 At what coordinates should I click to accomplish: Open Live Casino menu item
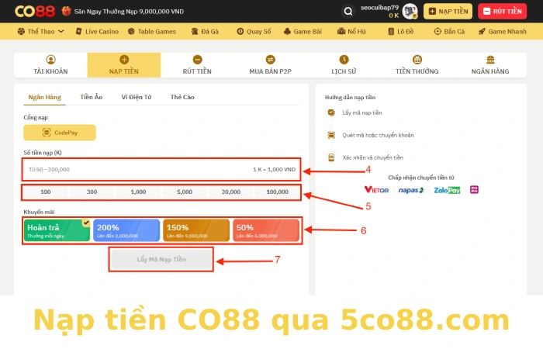pos(97,32)
